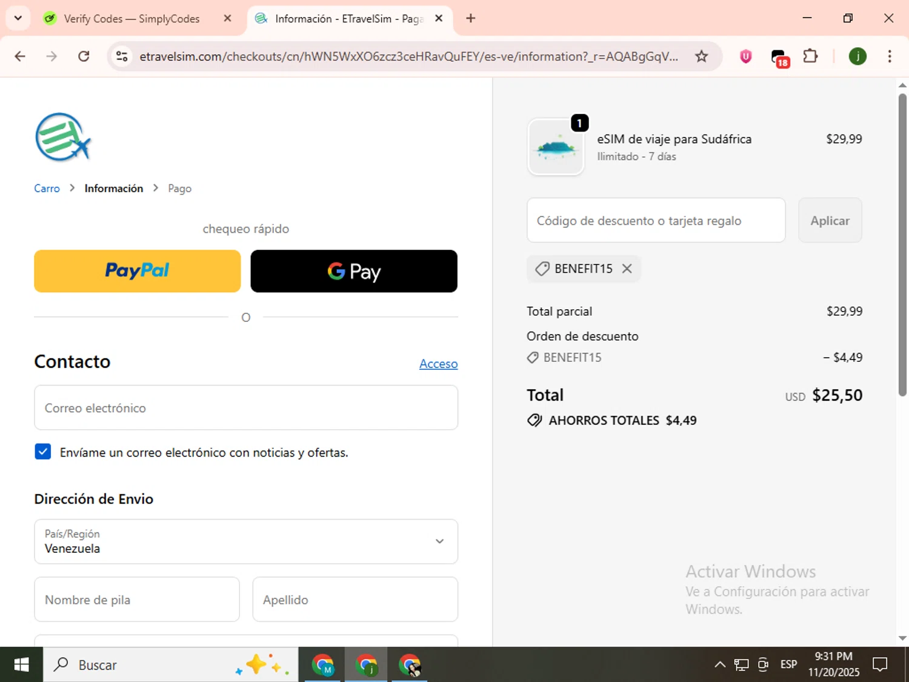
Task: Pay with PayPal express checkout
Action: point(138,271)
